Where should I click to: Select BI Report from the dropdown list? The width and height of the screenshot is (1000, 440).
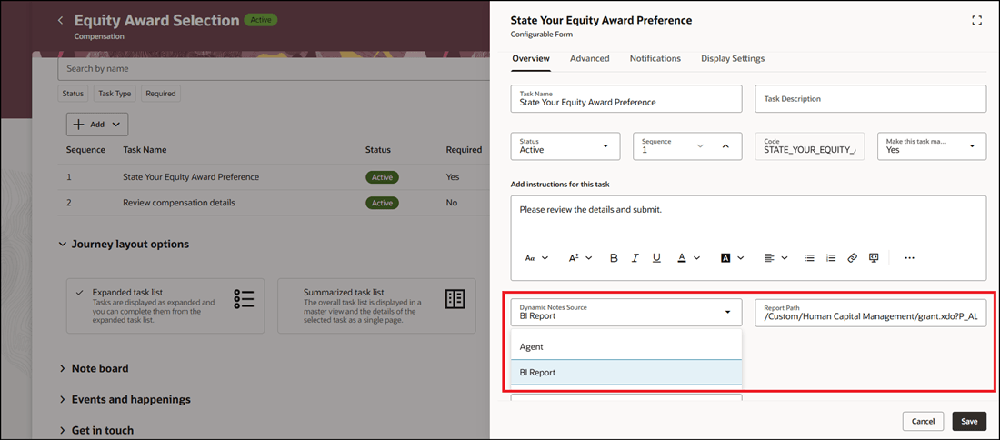click(x=626, y=373)
